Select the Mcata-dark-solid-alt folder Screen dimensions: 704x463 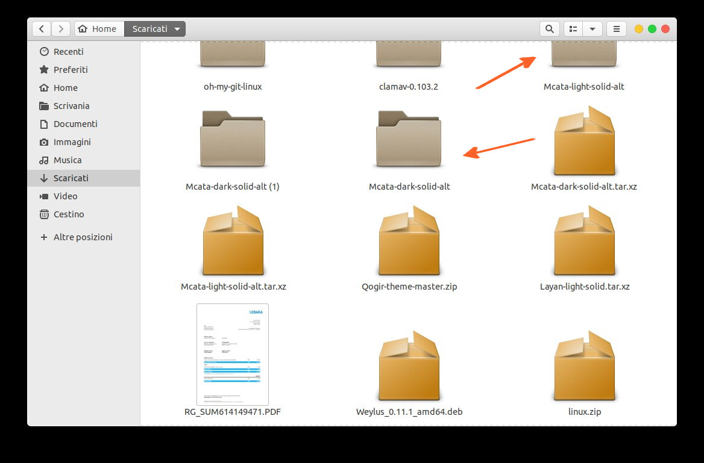[409, 140]
